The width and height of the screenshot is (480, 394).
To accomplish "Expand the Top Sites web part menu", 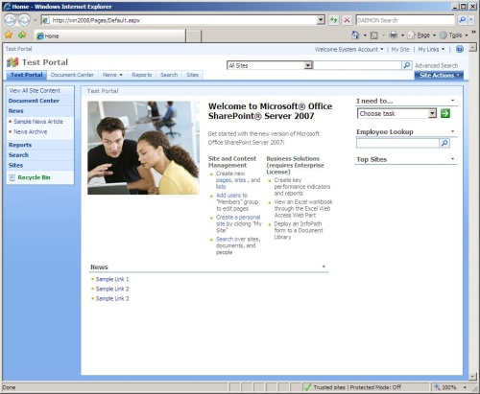I will [452, 159].
